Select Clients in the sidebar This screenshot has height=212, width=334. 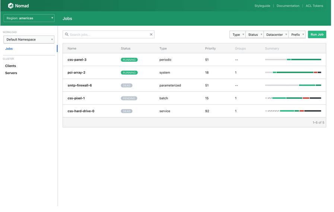(x=10, y=66)
